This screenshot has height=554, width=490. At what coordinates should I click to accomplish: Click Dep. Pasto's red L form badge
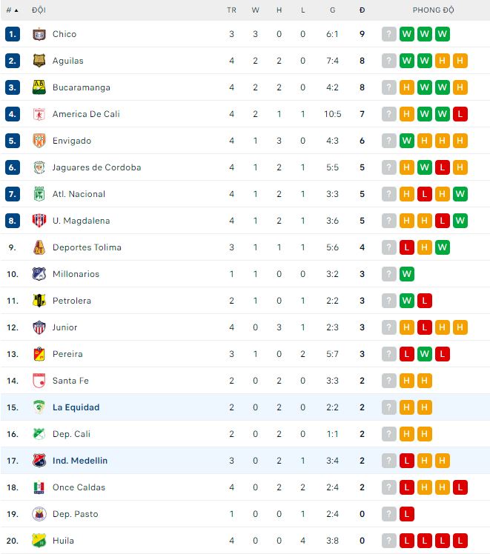[x=407, y=514]
